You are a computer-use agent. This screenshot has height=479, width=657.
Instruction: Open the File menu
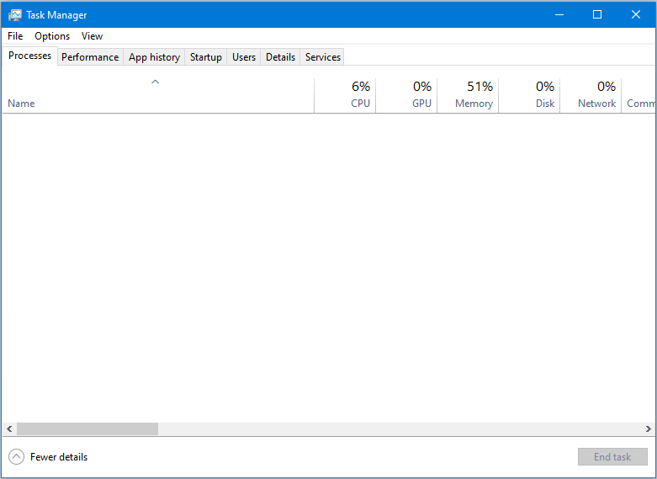(x=15, y=36)
